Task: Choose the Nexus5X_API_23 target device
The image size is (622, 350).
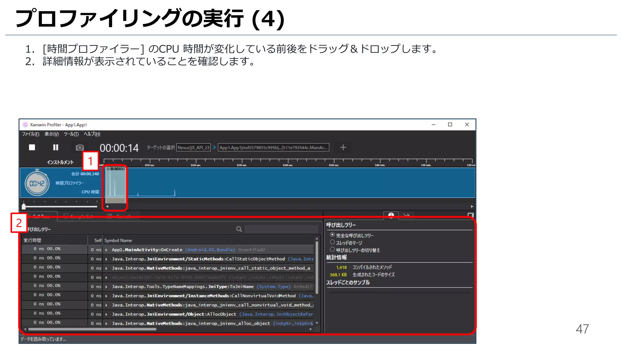Action: click(x=193, y=148)
